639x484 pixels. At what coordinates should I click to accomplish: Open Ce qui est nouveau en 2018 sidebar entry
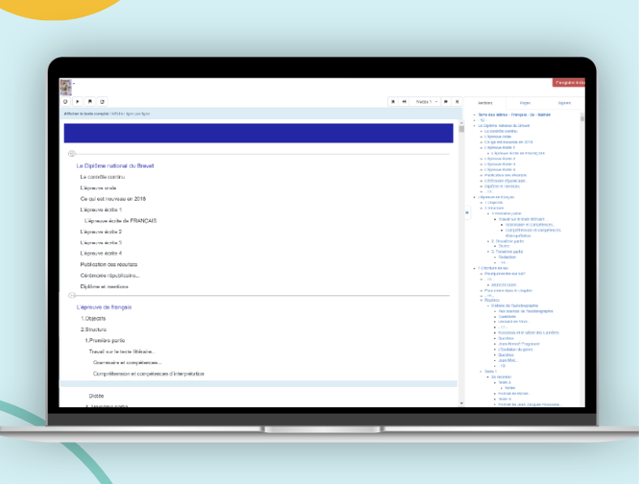[509, 142]
